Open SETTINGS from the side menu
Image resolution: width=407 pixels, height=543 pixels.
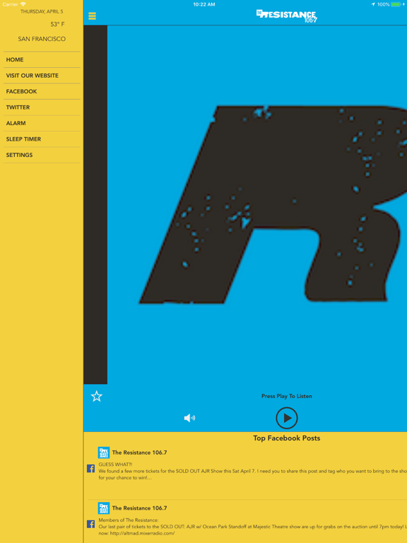[42, 155]
